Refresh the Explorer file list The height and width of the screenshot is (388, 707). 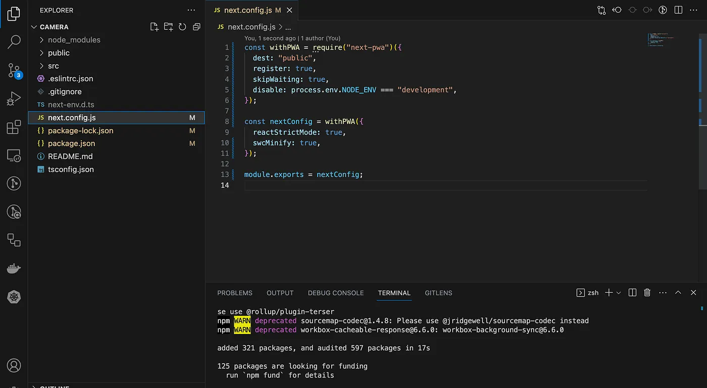(182, 27)
